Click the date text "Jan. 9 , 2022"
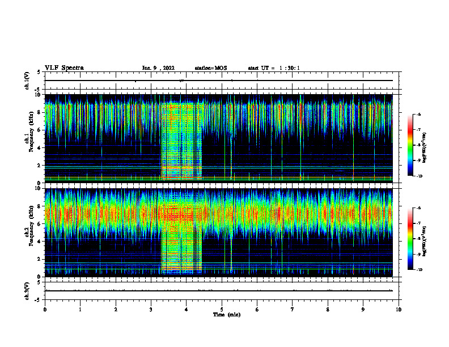449x347 pixels. 158,68
